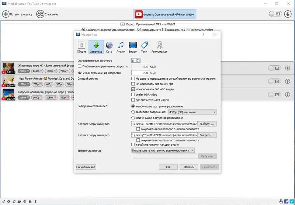Image resolution: width=295 pixels, height=205 pixels.
Task: Close the Настройки dialog
Action: (215, 35)
